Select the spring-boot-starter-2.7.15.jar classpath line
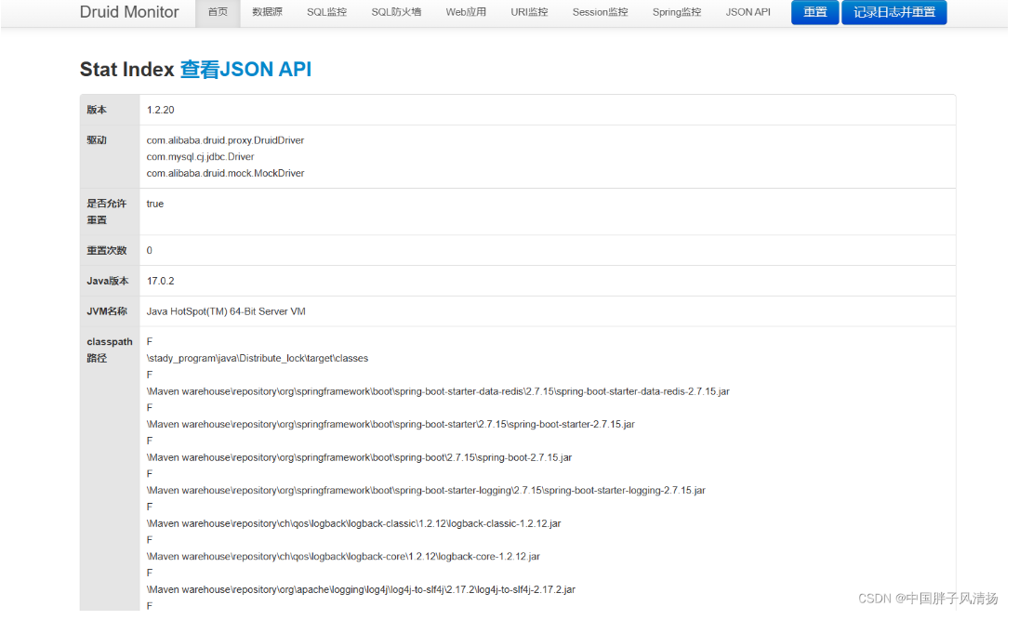This screenshot has width=1019, height=620. click(x=390, y=425)
